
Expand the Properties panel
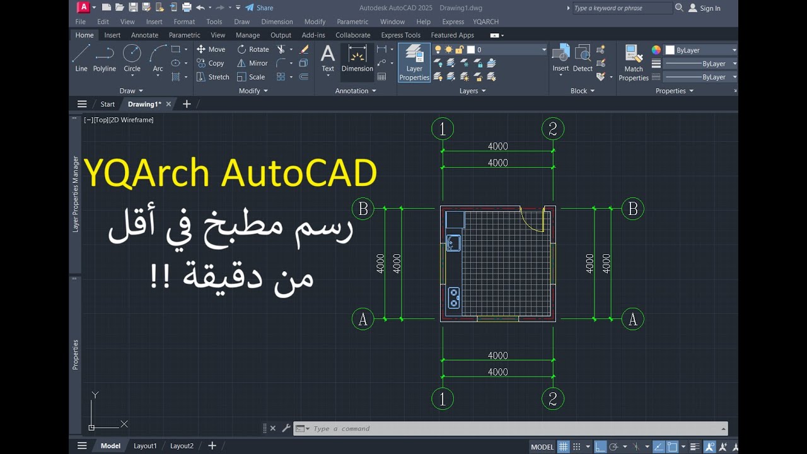pyautogui.click(x=674, y=91)
